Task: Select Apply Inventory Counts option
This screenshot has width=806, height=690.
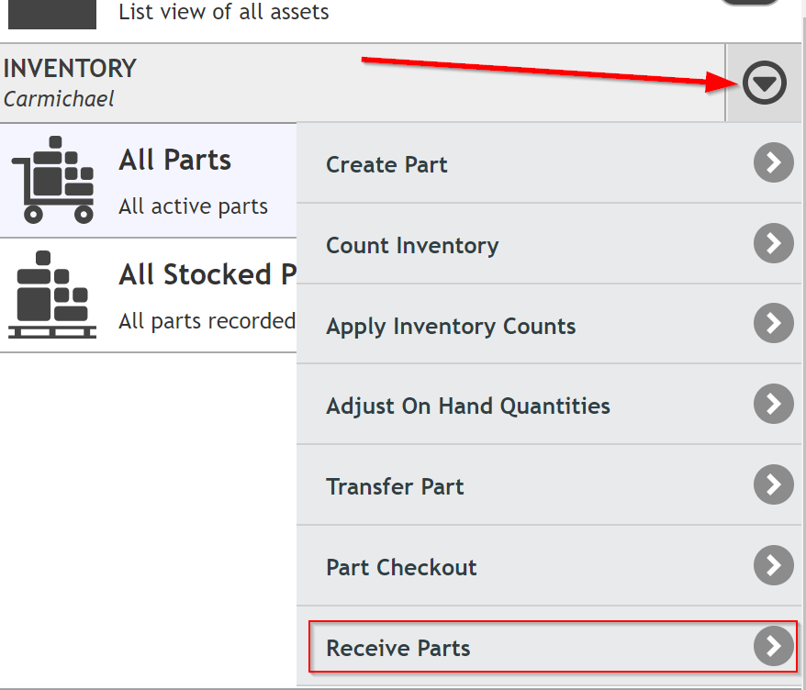Action: 548,324
